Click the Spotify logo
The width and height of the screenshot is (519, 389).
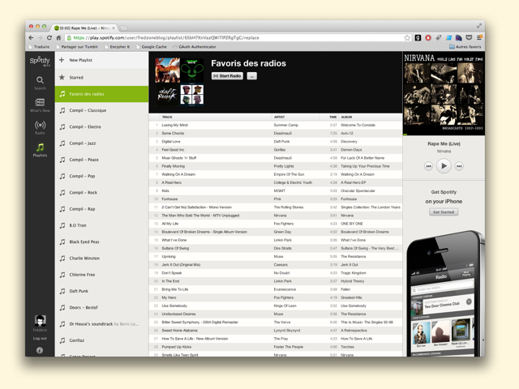click(40, 61)
